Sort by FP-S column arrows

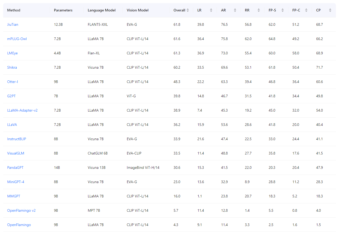282,10
